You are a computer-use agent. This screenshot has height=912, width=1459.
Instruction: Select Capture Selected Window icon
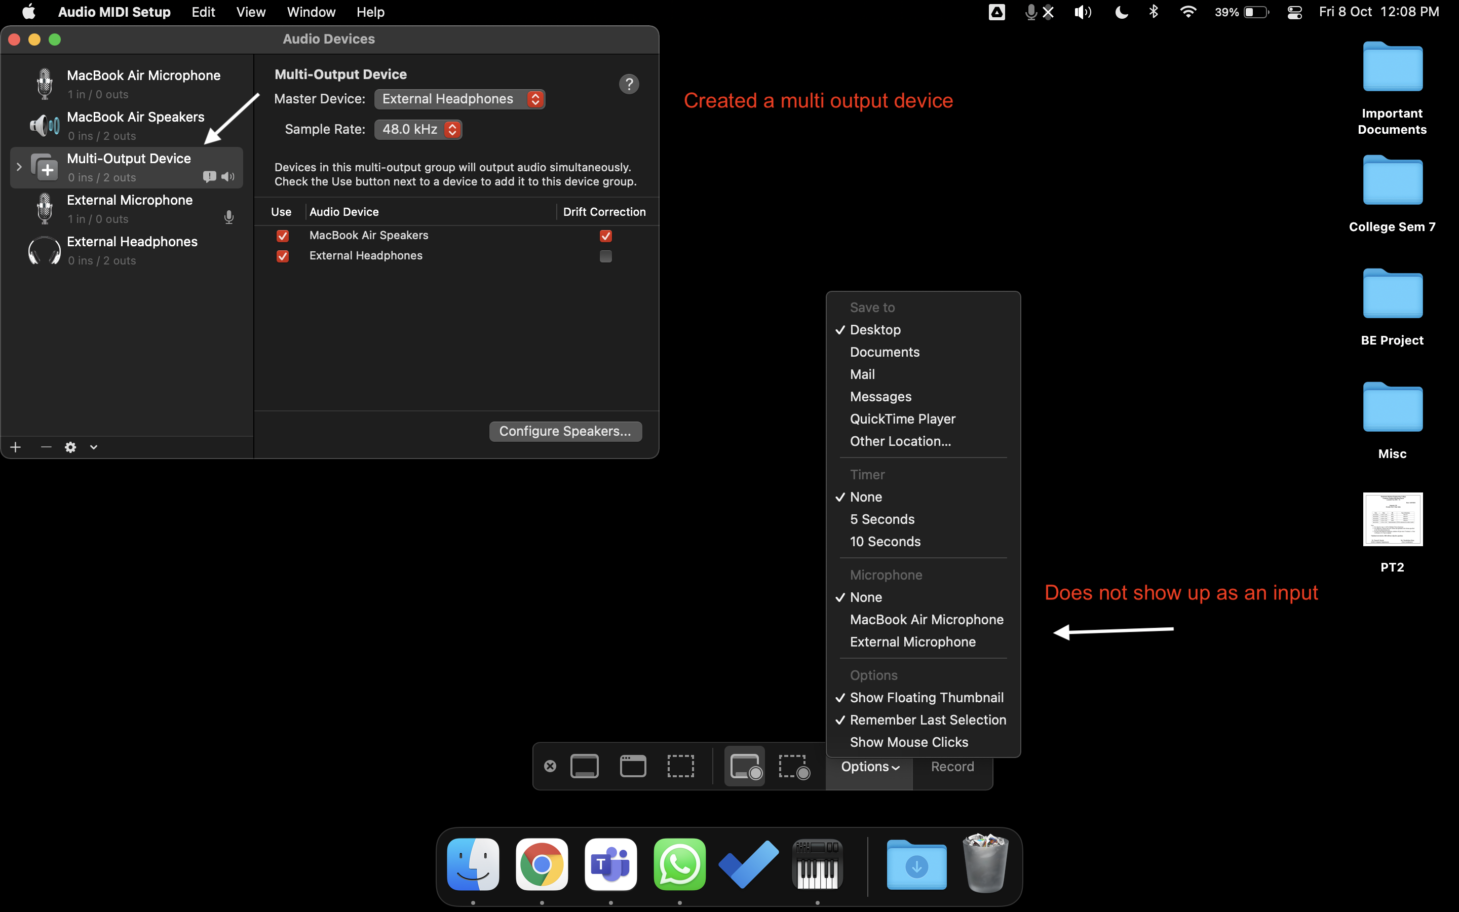633,766
